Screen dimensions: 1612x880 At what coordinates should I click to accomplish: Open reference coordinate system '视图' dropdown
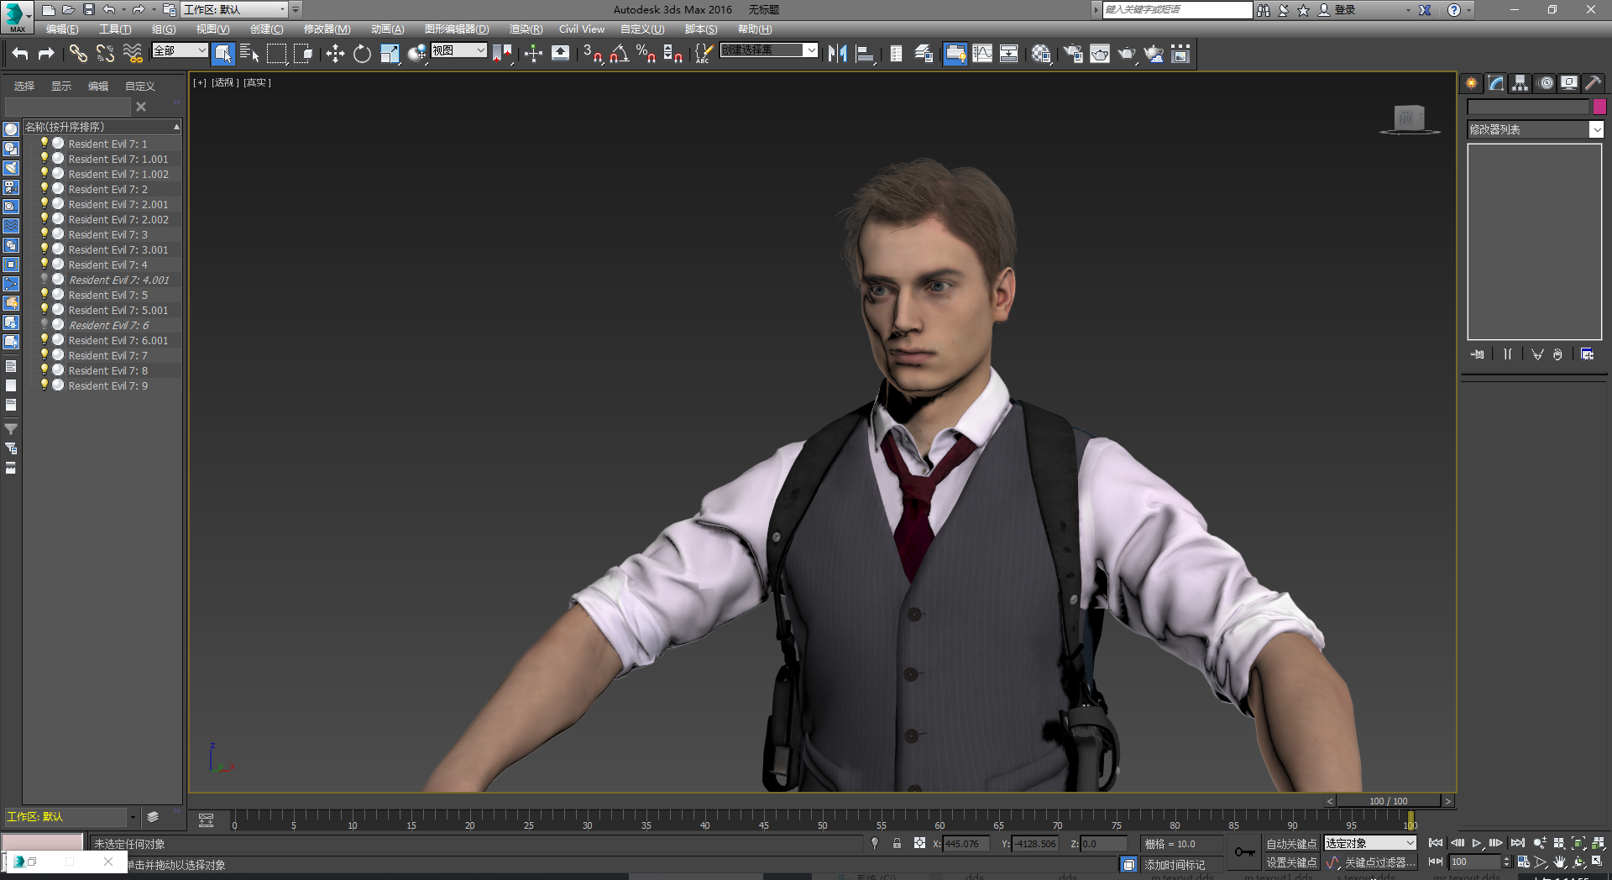458,50
